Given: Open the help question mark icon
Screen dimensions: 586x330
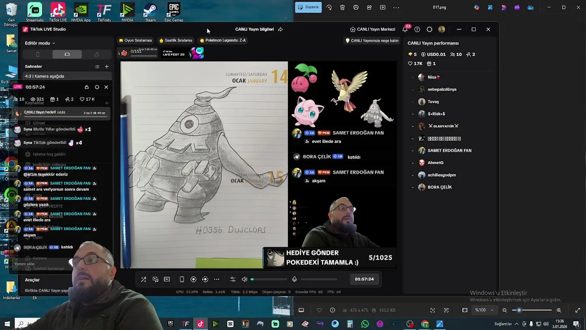Looking at the screenshot, I should tap(417, 29).
